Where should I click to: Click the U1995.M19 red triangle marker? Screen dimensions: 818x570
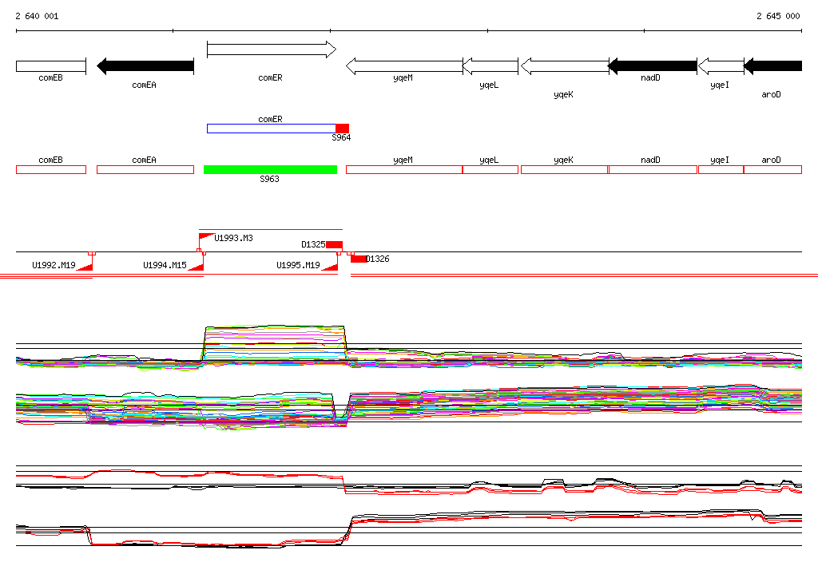[x=330, y=267]
